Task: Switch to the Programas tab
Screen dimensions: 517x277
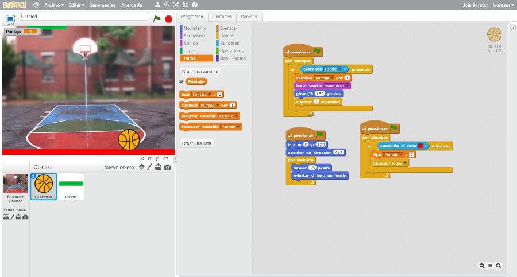Action: pos(192,17)
